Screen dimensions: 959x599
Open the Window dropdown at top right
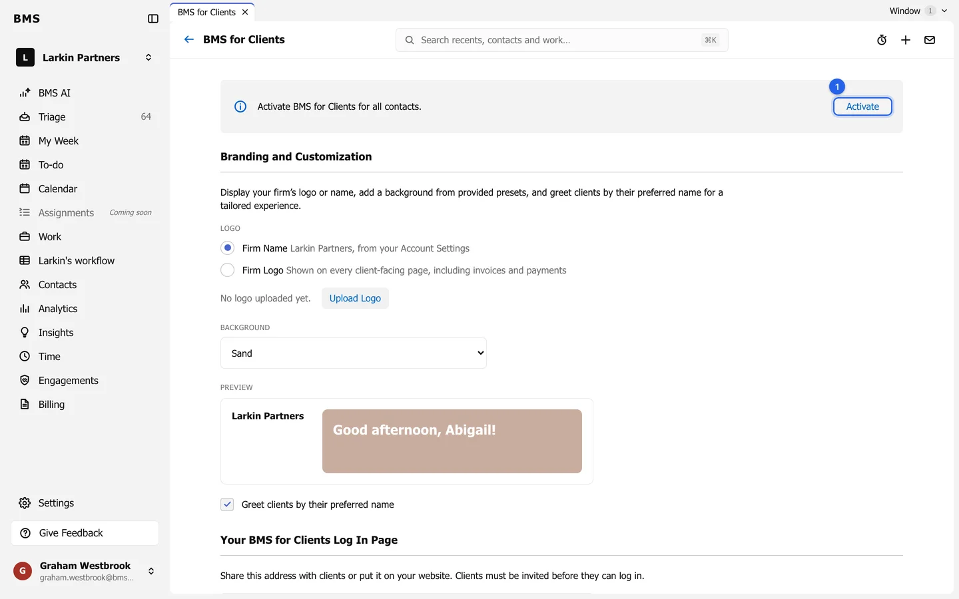tap(918, 11)
